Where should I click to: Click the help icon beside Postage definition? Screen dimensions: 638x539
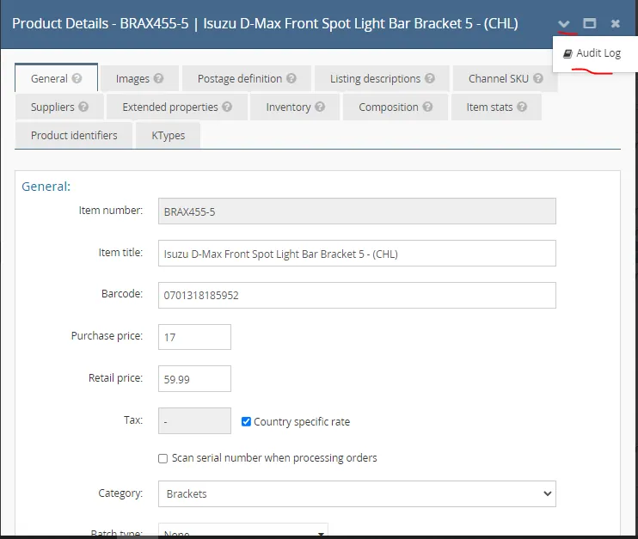point(291,78)
